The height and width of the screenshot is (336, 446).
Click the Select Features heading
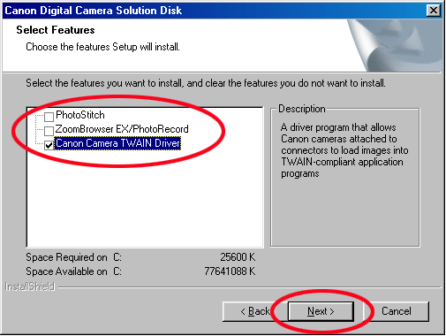point(56,30)
